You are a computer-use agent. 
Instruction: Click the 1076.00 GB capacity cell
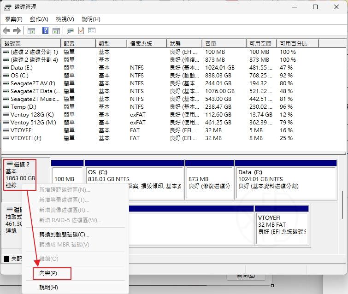click(220, 91)
